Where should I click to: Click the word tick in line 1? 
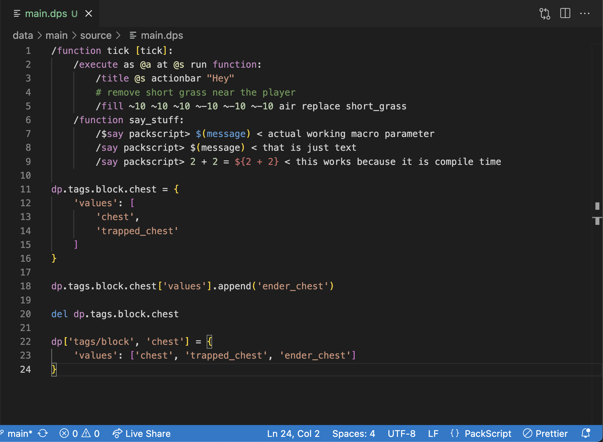tap(118, 51)
